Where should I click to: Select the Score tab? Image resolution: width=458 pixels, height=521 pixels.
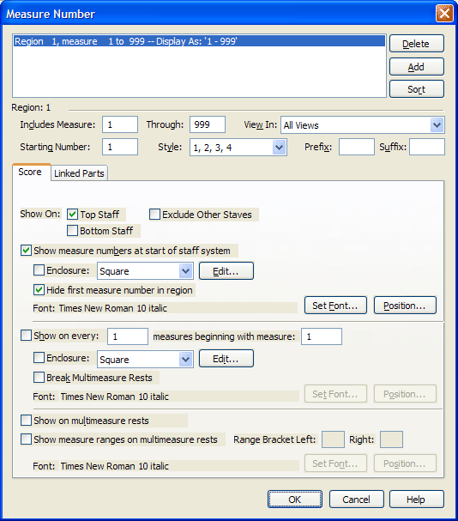(x=30, y=173)
